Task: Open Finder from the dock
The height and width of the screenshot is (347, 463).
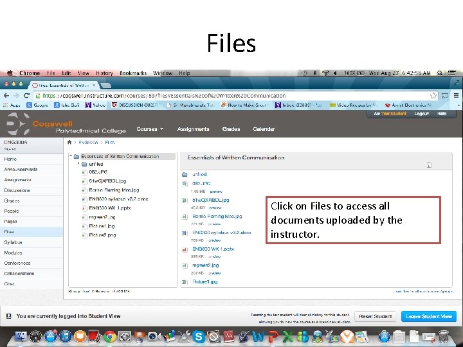Action: [x=21, y=336]
